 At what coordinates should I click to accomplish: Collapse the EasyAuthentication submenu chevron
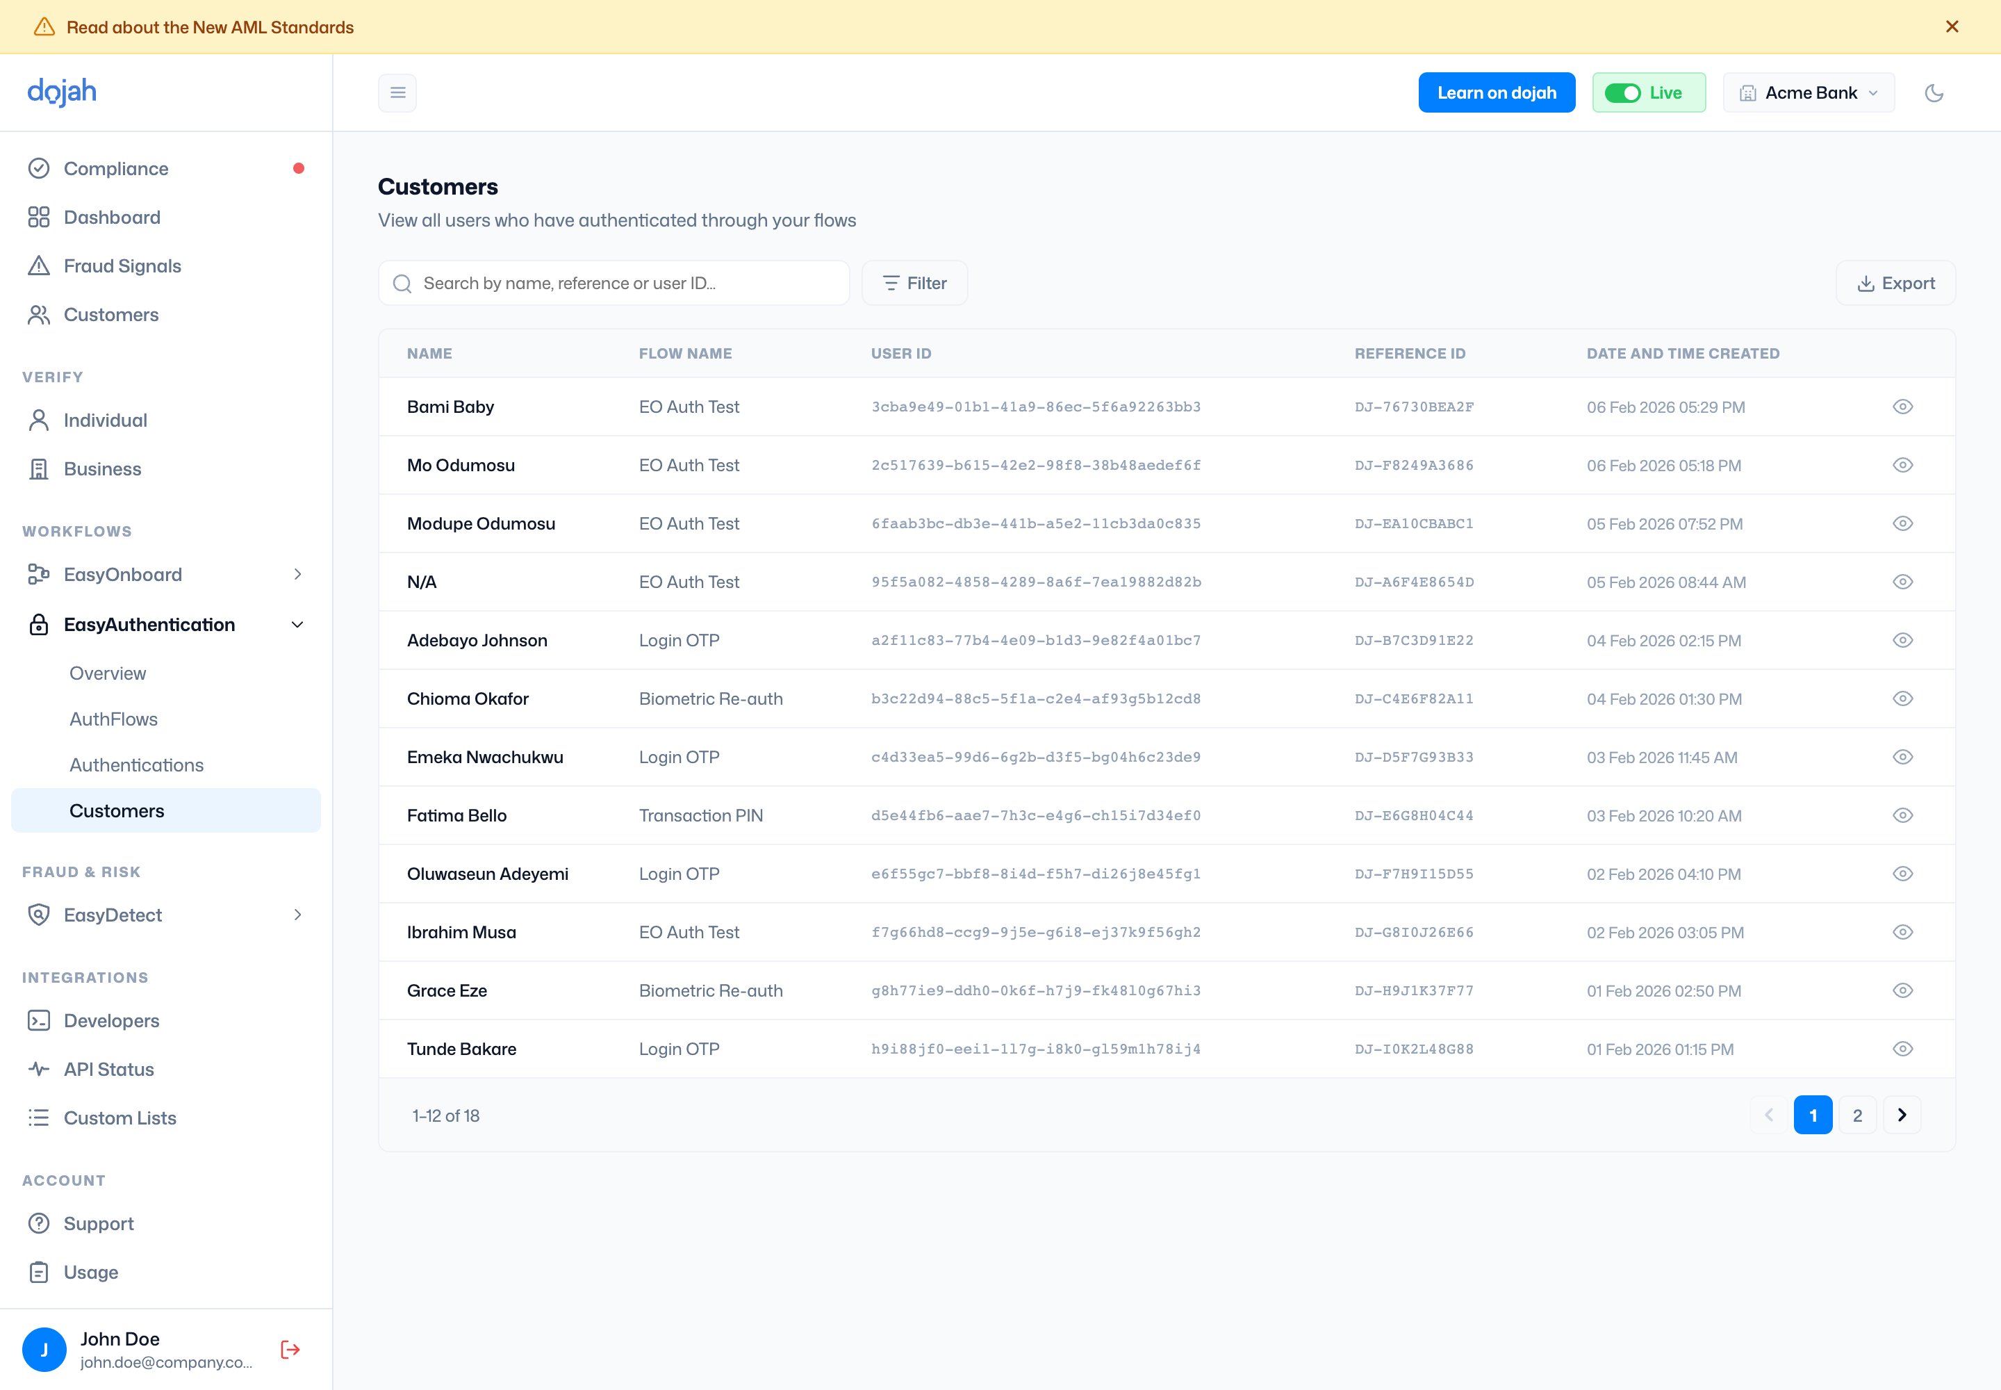pyautogui.click(x=297, y=624)
